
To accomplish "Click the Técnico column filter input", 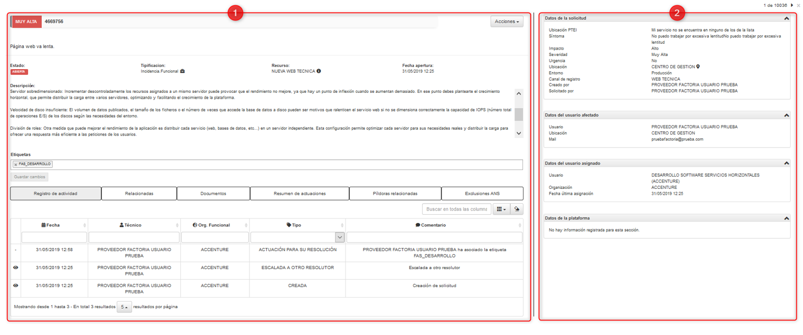I will pyautogui.click(x=134, y=237).
